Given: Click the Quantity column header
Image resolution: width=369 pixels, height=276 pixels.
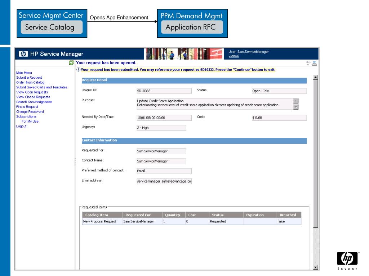Looking at the screenshot, I should click(174, 215).
